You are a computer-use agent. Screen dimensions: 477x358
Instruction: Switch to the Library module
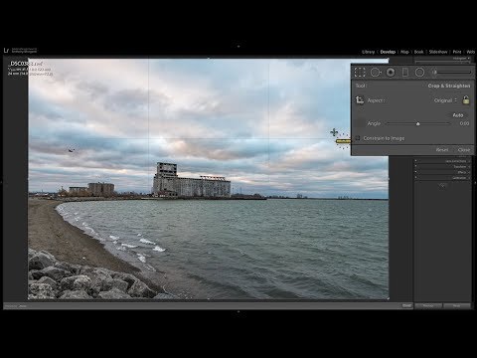point(368,52)
